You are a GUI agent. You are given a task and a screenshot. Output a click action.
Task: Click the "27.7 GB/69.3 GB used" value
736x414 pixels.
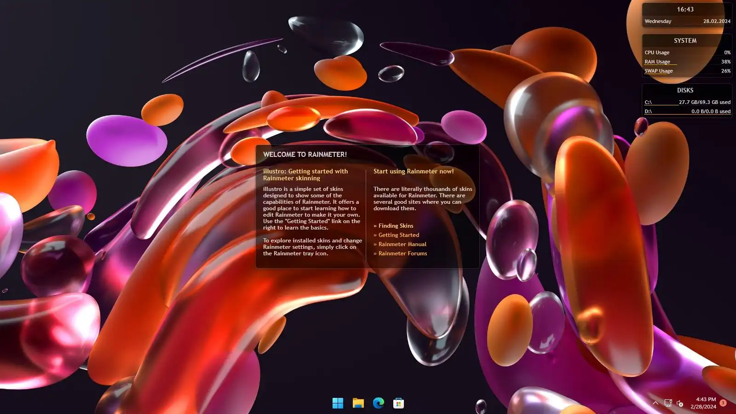point(705,102)
